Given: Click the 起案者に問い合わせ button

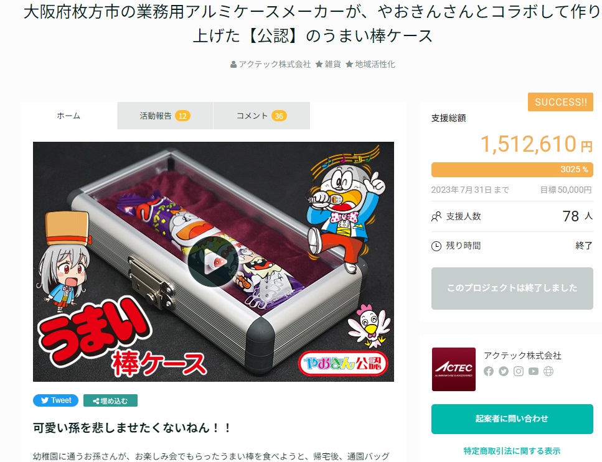Looking at the screenshot, I should point(512,418).
